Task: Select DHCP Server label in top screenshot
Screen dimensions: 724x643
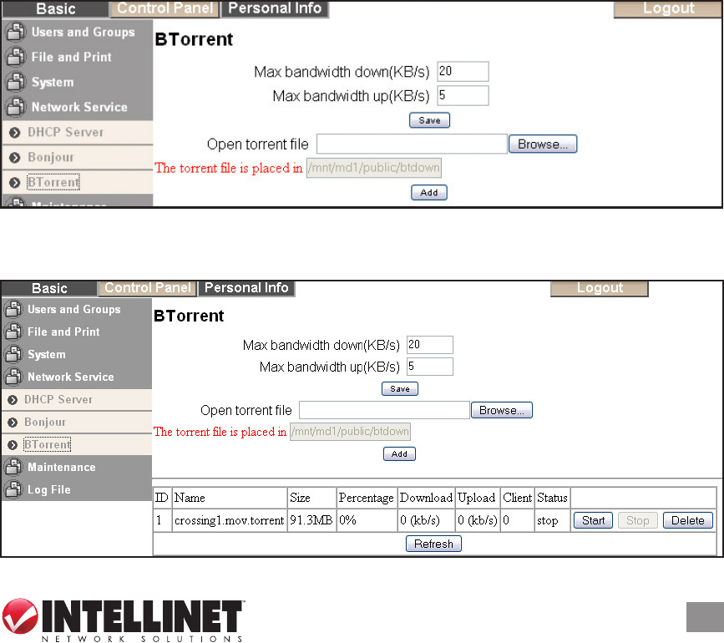Action: pos(66,133)
